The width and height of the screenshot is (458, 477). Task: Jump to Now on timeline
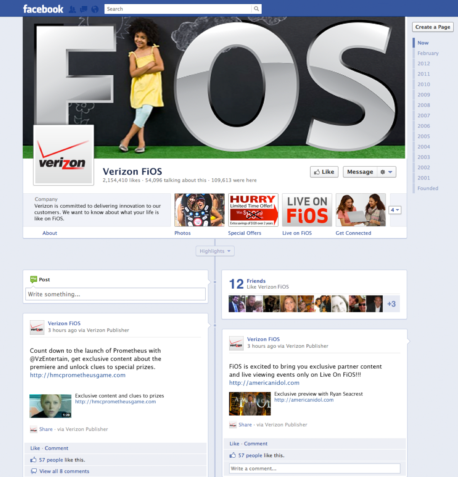[x=423, y=43]
